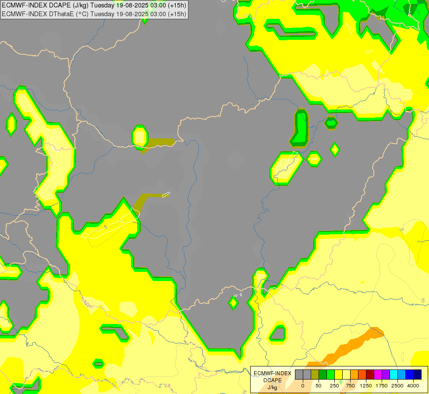This screenshot has height=394, width=429.
Task: Click the navy swatch ending the legend
Action: pyautogui.click(x=418, y=375)
